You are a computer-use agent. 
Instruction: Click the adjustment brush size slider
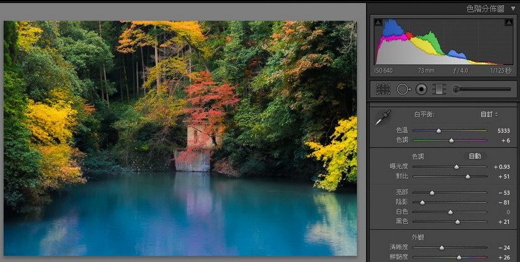click(482, 89)
